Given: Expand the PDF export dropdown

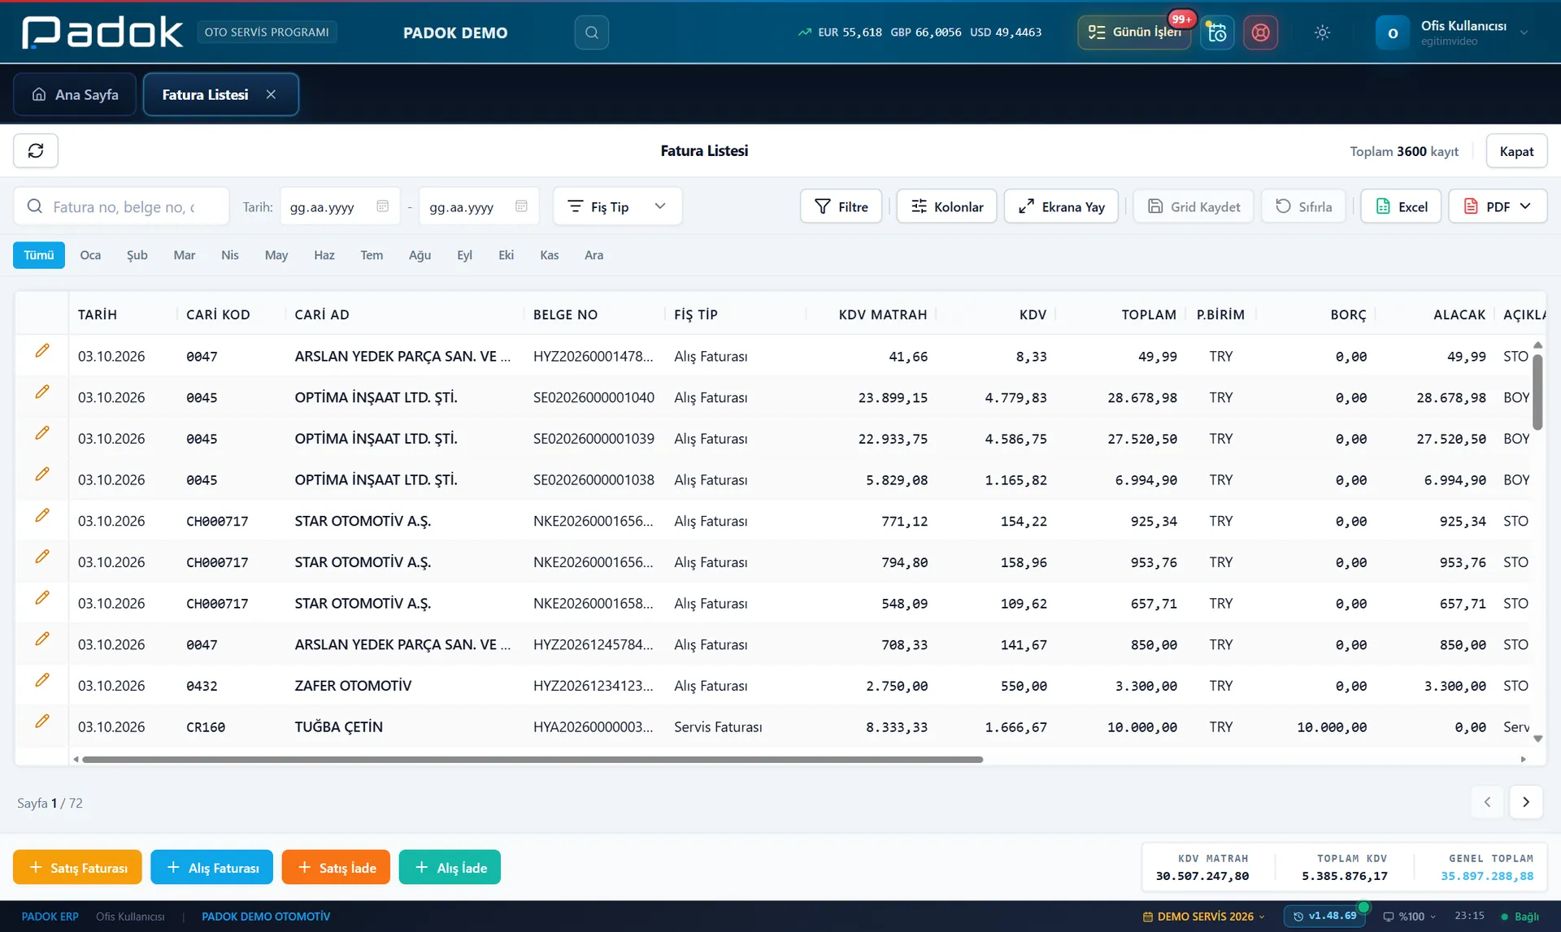Looking at the screenshot, I should 1498,206.
